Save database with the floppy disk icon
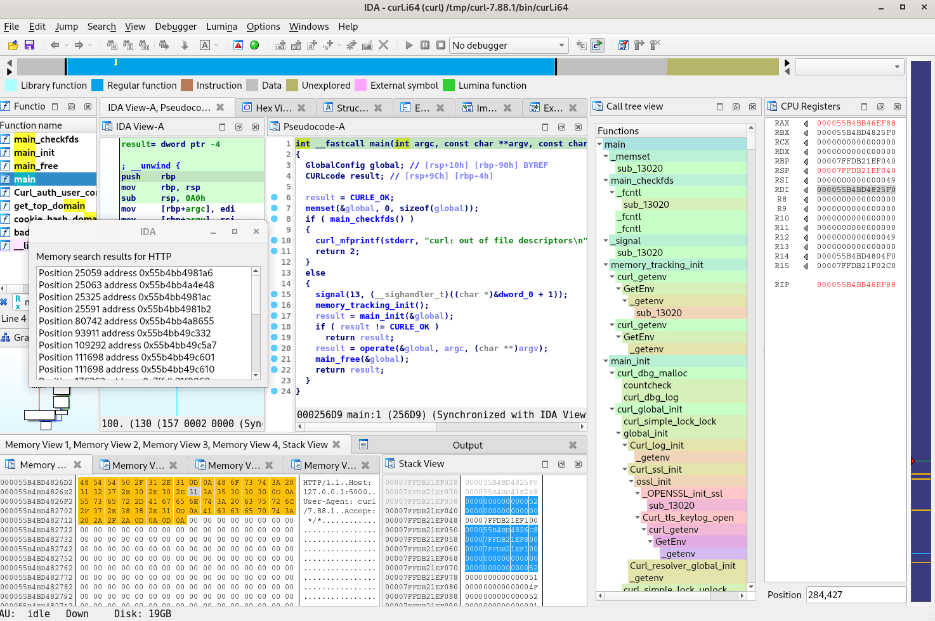The width and height of the screenshot is (935, 621). [29, 45]
